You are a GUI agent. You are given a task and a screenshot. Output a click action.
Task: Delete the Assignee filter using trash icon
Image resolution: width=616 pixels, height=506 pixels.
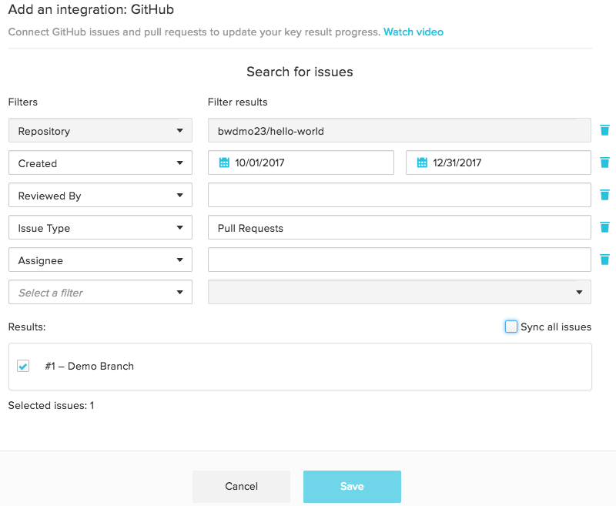[604, 260]
